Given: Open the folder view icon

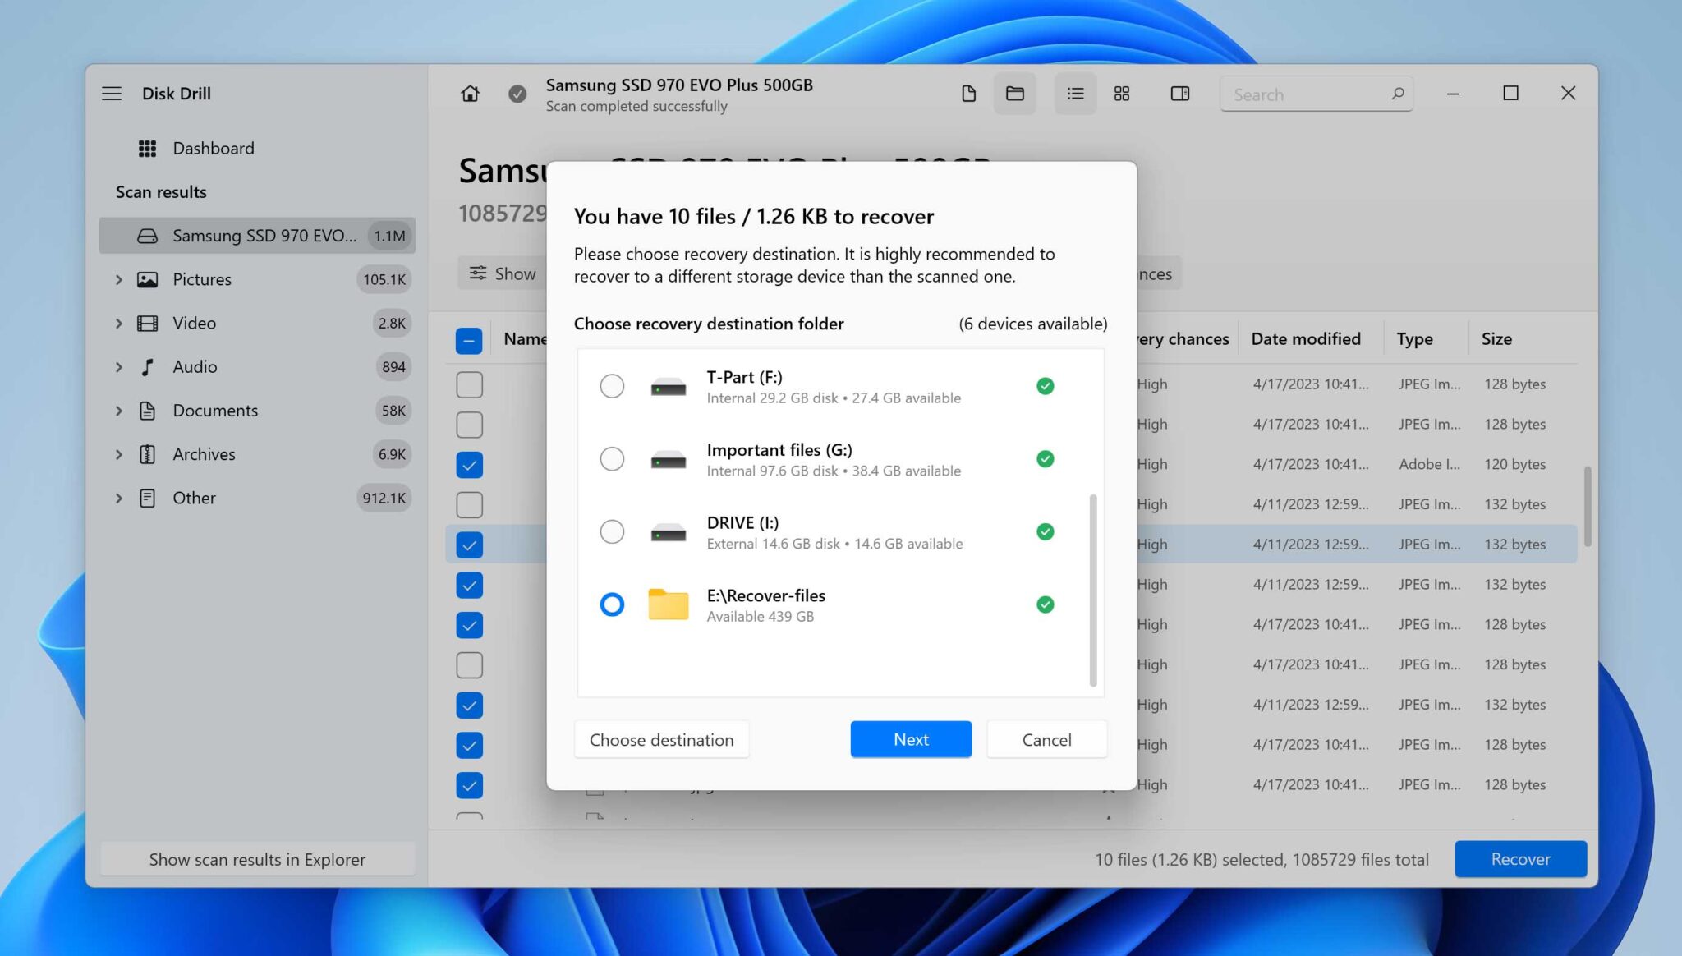Looking at the screenshot, I should tap(1014, 94).
